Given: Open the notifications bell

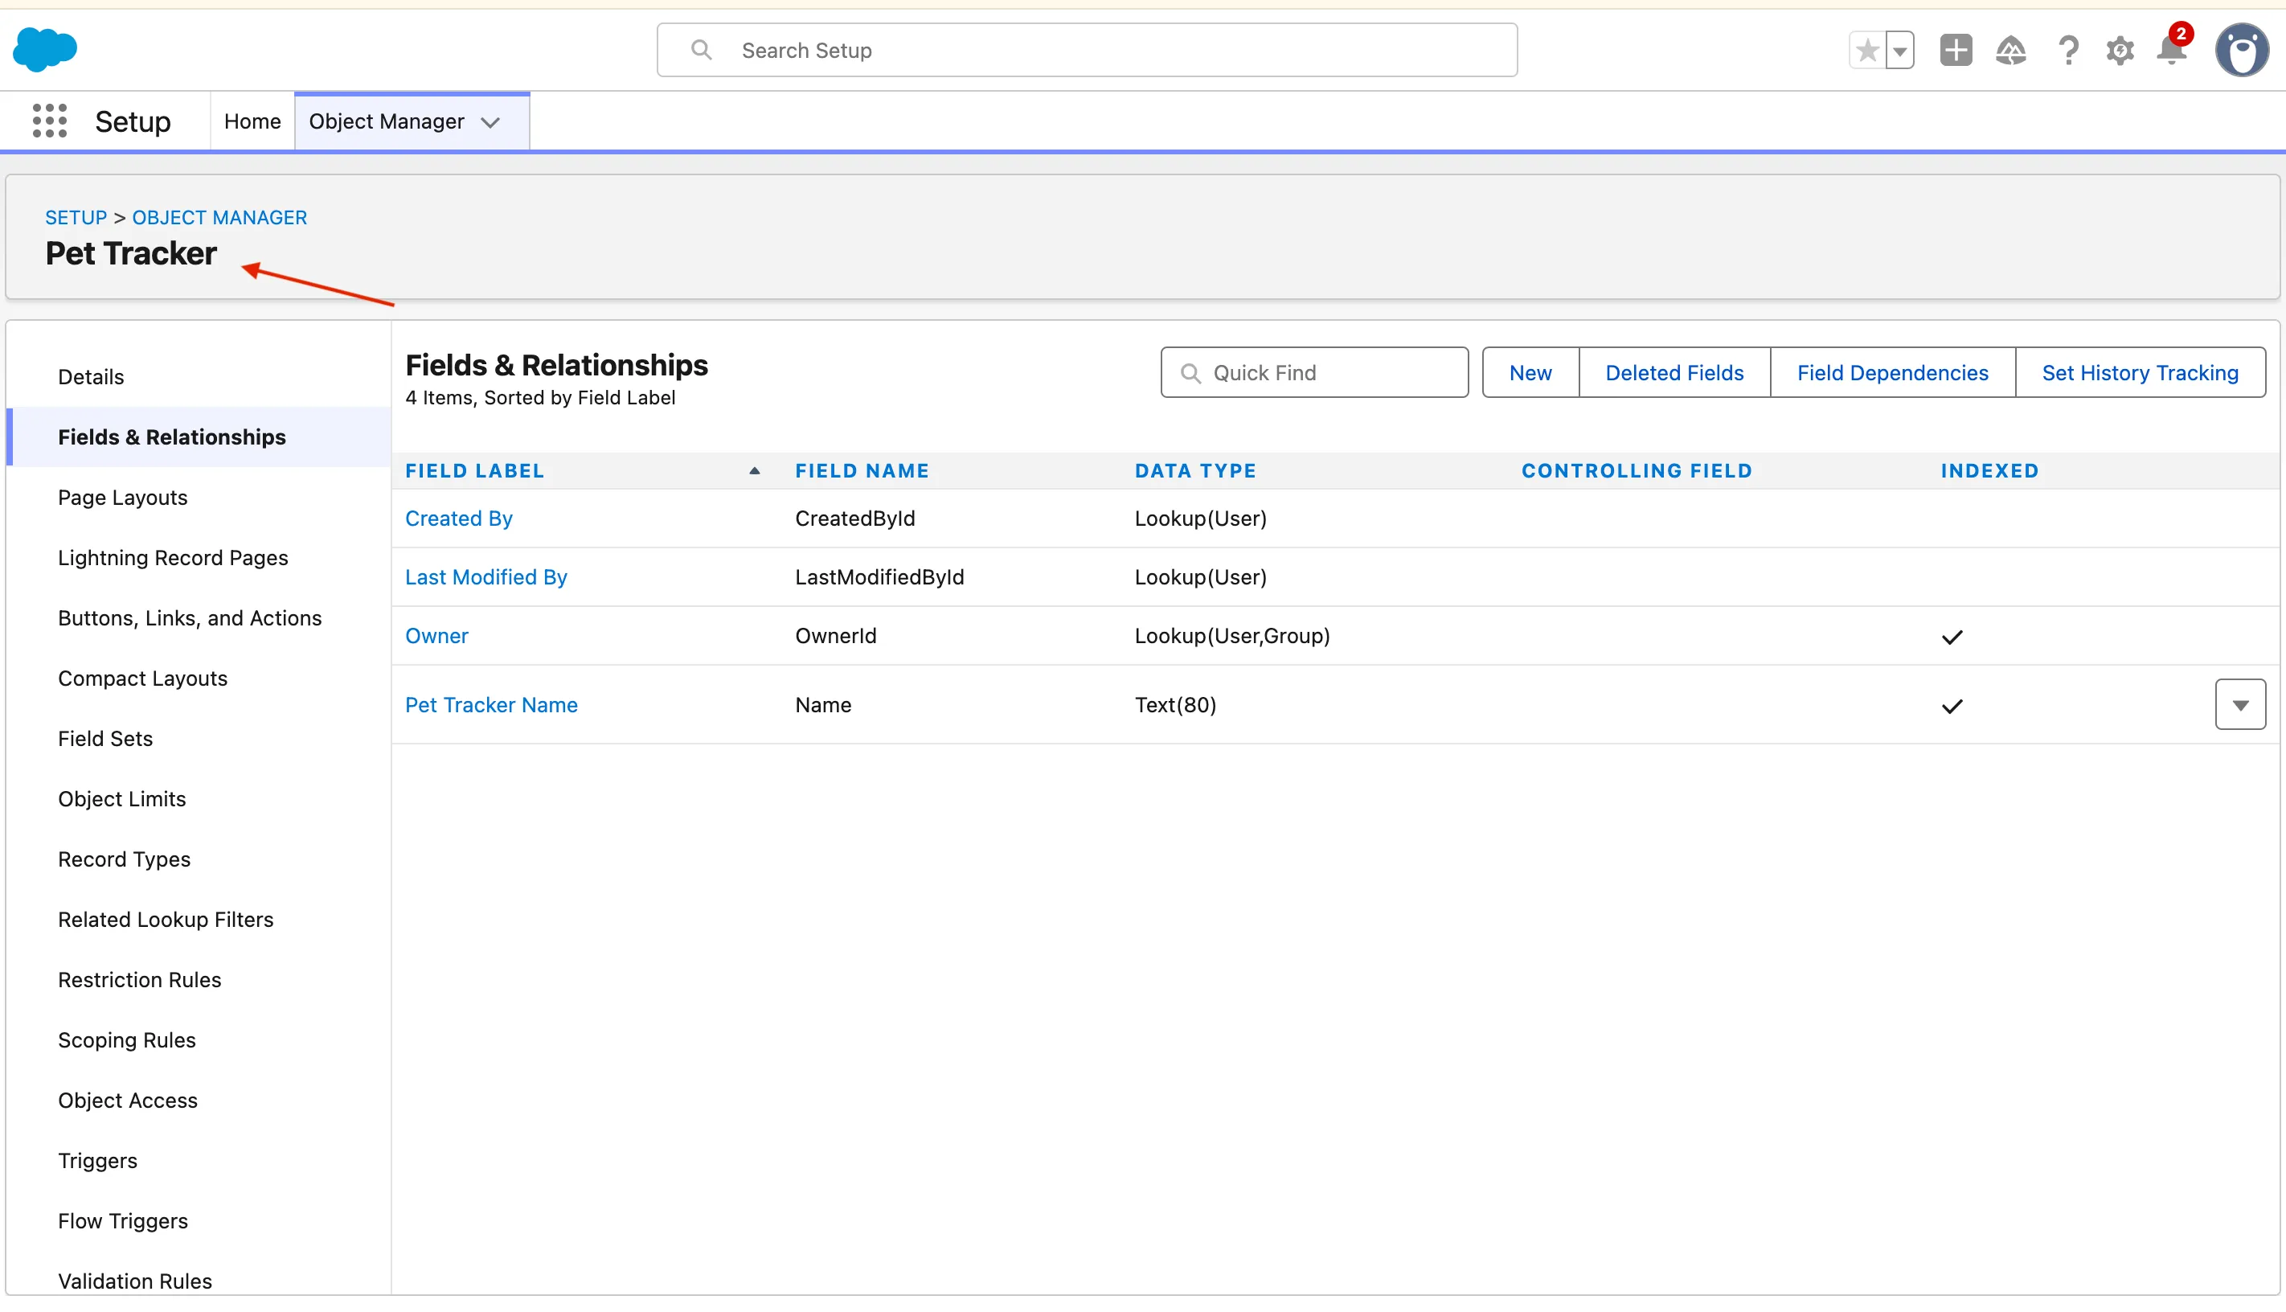Looking at the screenshot, I should [2172, 51].
